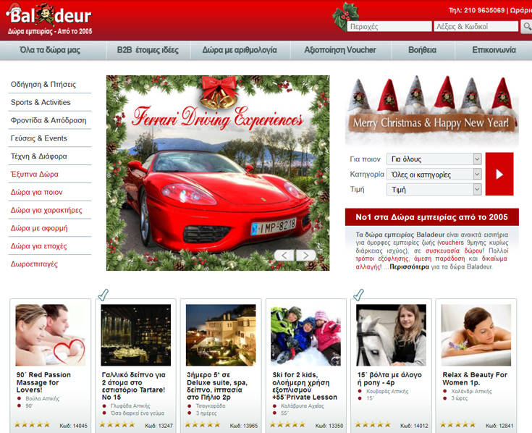Viewport: 532px width, 433px height.
Task: Click star rating on Red Passion Massage card
Action: point(33,424)
